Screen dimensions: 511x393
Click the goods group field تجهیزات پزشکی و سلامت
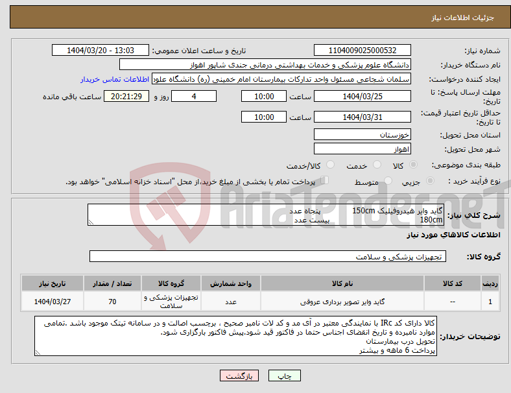coord(268,256)
